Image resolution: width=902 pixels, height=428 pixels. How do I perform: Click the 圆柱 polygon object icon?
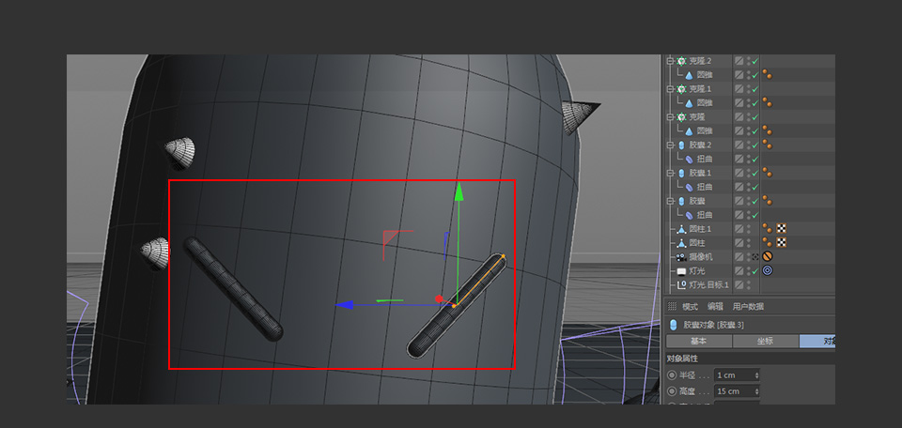682,243
